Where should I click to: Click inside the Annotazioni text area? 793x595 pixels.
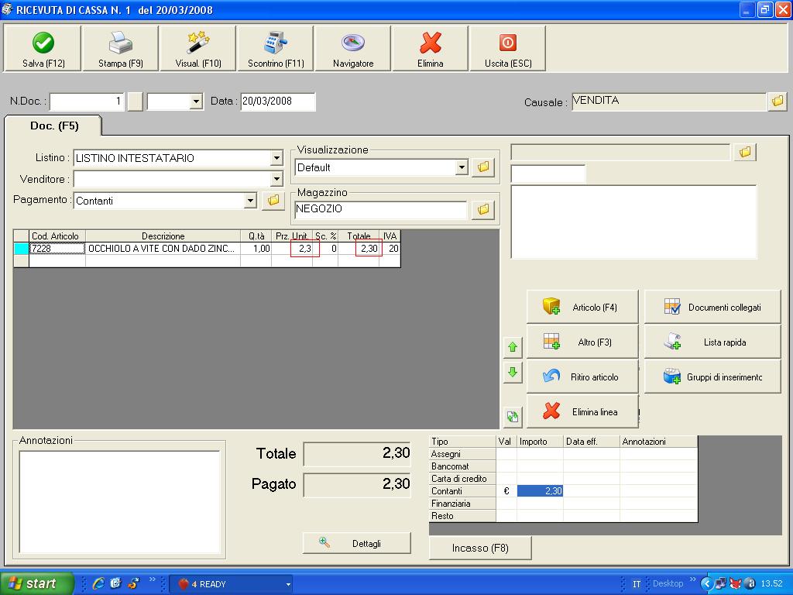pyautogui.click(x=120, y=502)
